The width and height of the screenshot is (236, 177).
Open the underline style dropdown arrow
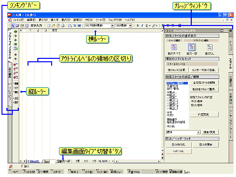[x=149, y=26]
